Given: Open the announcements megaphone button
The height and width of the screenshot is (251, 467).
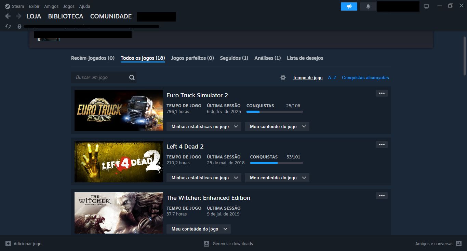Looking at the screenshot, I should tap(349, 6).
